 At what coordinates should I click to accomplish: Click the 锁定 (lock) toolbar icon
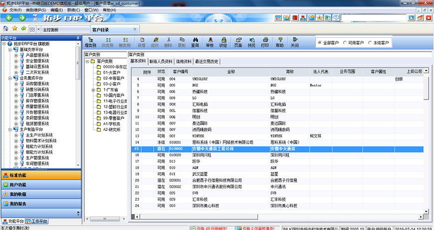coord(223,41)
